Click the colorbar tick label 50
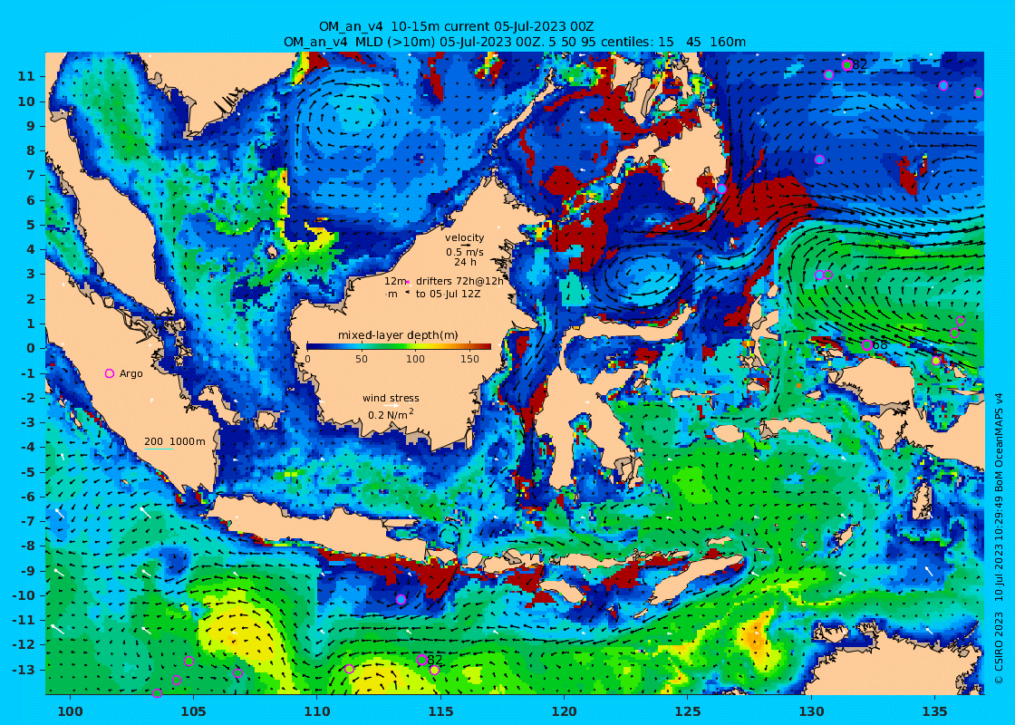Image resolution: width=1015 pixels, height=725 pixels. (362, 359)
